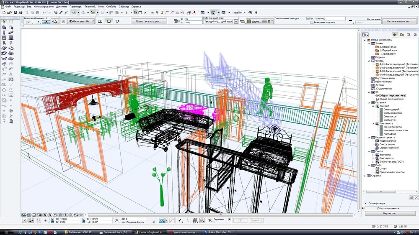Click the wood material texture swatch
Image resolution: width=419 pixels, height=235 pixels.
(x=248, y=21)
